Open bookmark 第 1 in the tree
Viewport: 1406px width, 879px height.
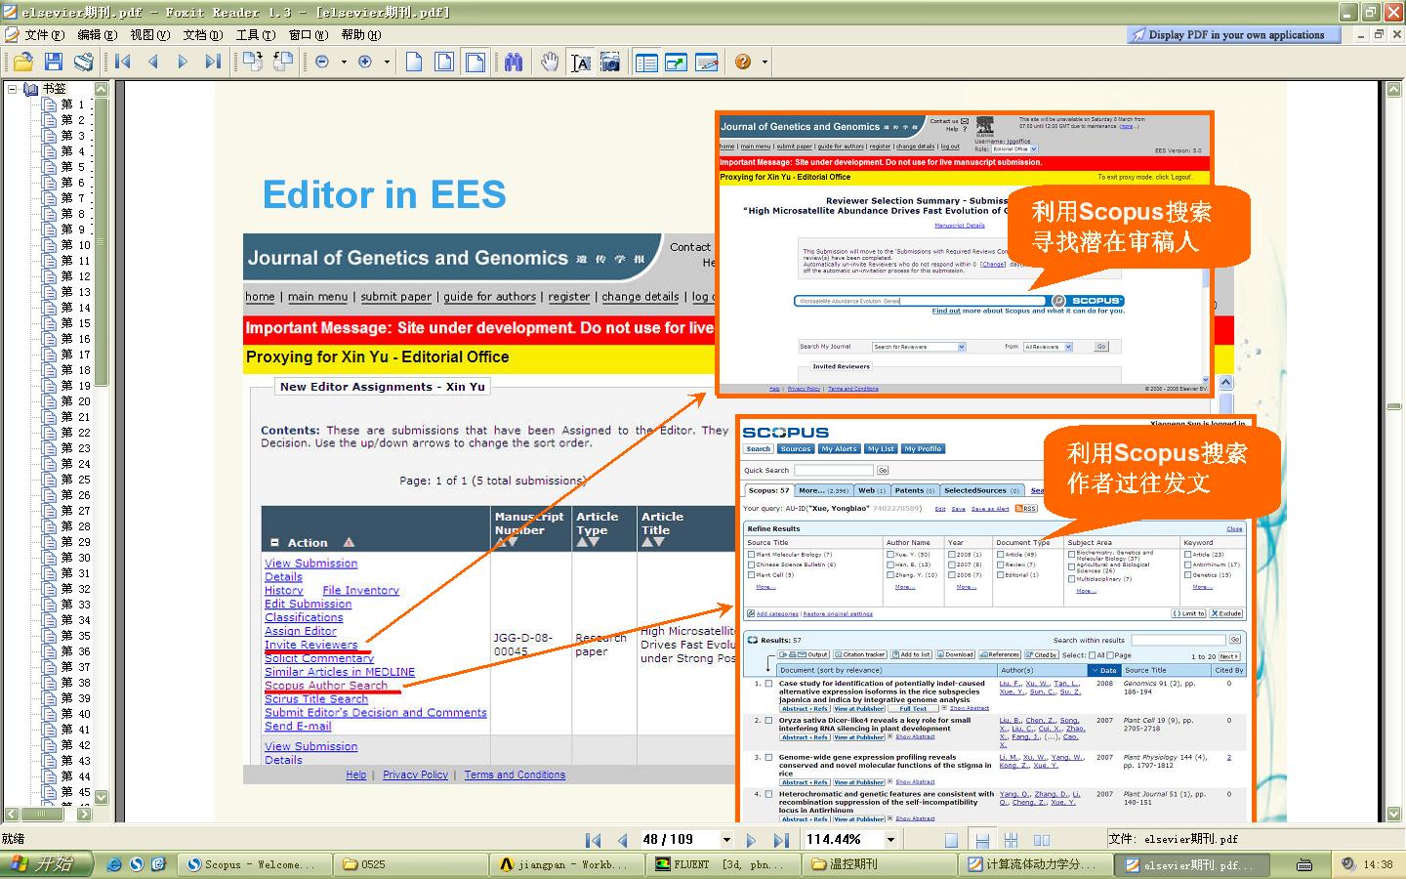coord(72,105)
